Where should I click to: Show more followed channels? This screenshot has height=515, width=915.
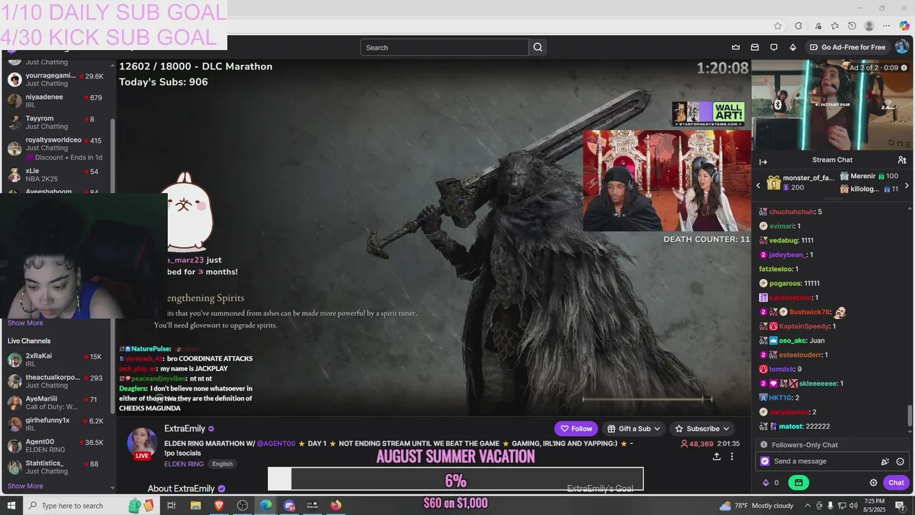pos(25,323)
